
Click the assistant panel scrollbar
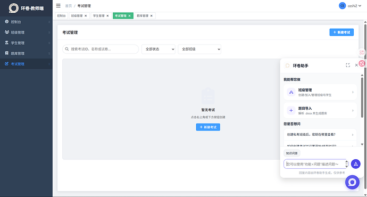tap(362, 98)
